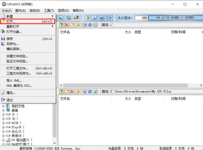Go up a folder in the local pane
Image resolution: width=203 pixels, height=150 pixels.
(x=61, y=92)
